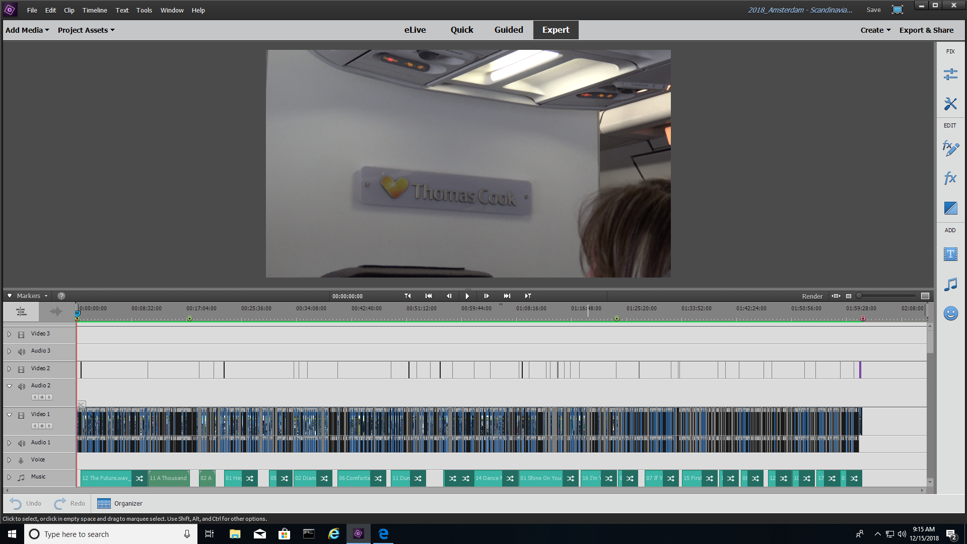The image size is (967, 544).
Task: Open the Applied Effects fx pencil icon
Action: 950,148
